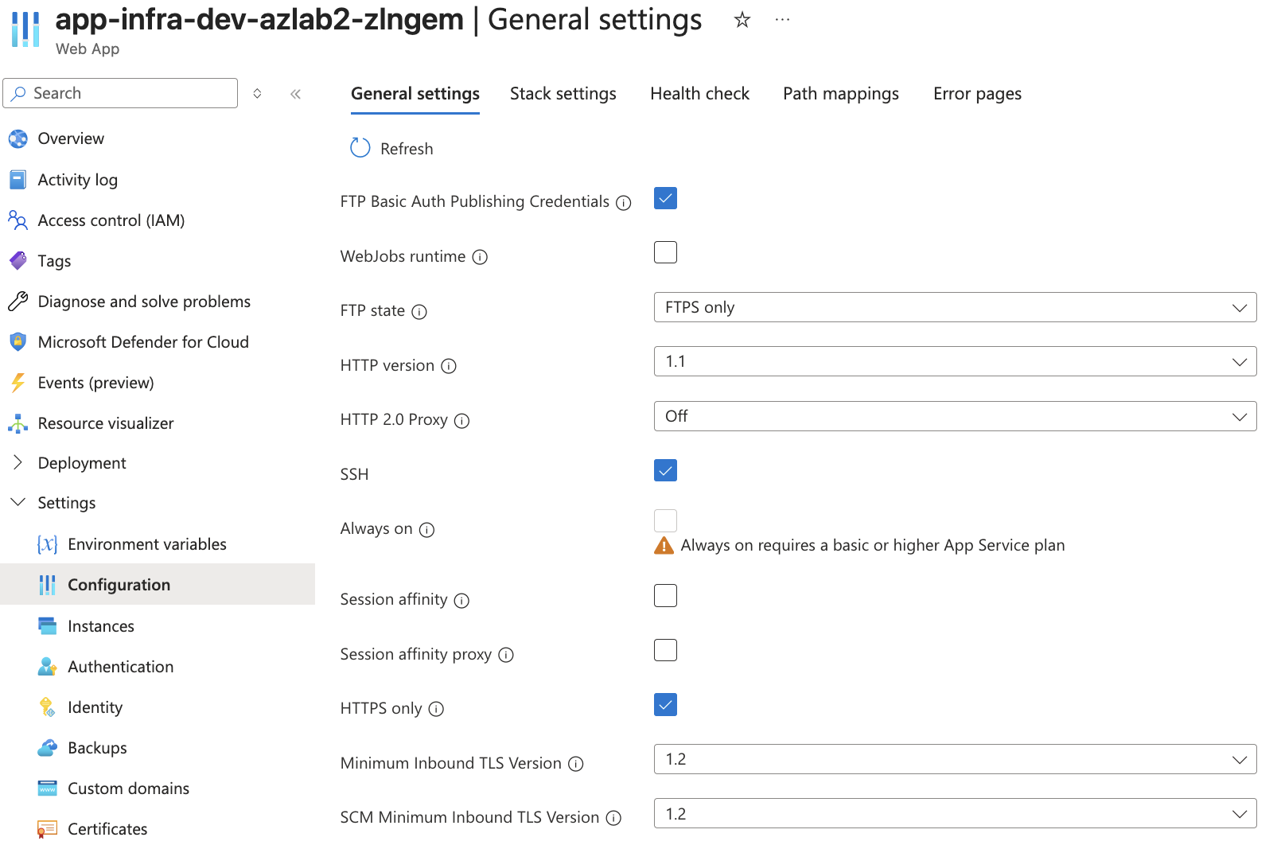Viewport: 1281px width, 845px height.
Task: Click the Certificates icon
Action: click(x=48, y=829)
